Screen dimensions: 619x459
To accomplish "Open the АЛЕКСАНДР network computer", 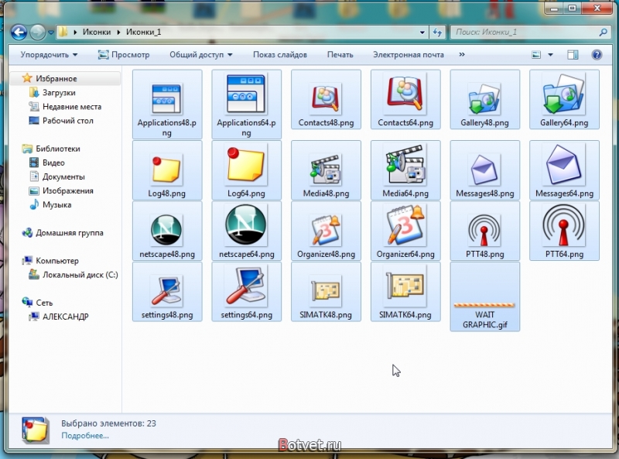I will [x=66, y=317].
